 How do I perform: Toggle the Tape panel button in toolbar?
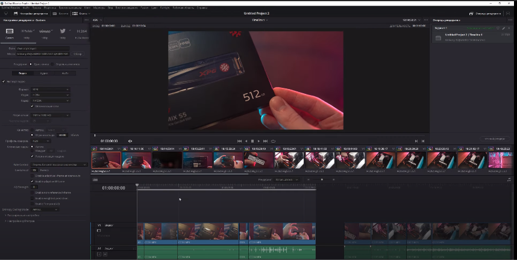point(60,13)
